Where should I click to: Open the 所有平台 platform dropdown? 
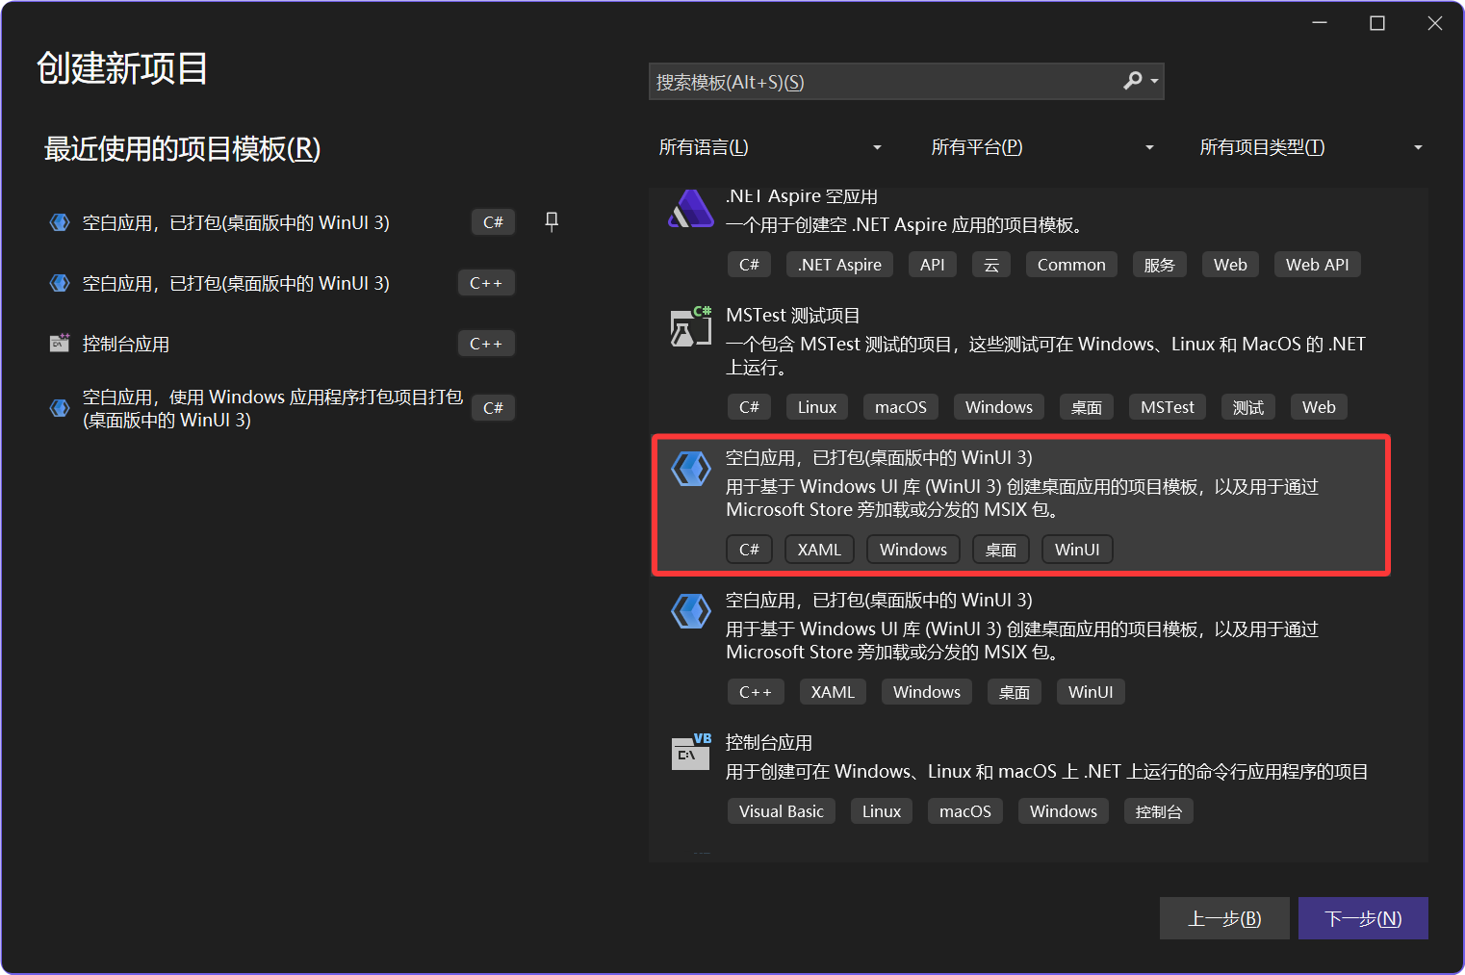point(1042,147)
